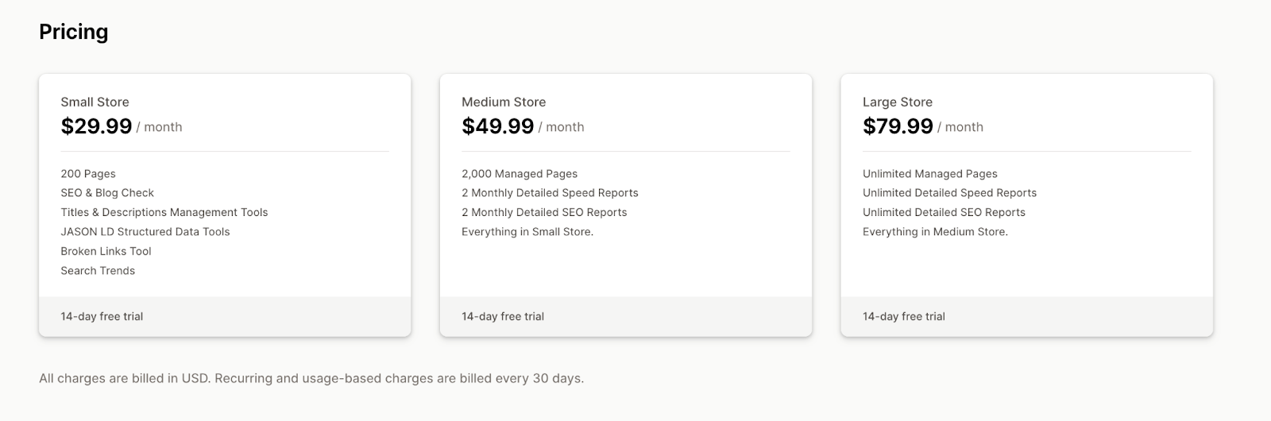Screen dimensions: 1271x421
Task: Click the Search Trends feature
Action: [98, 271]
